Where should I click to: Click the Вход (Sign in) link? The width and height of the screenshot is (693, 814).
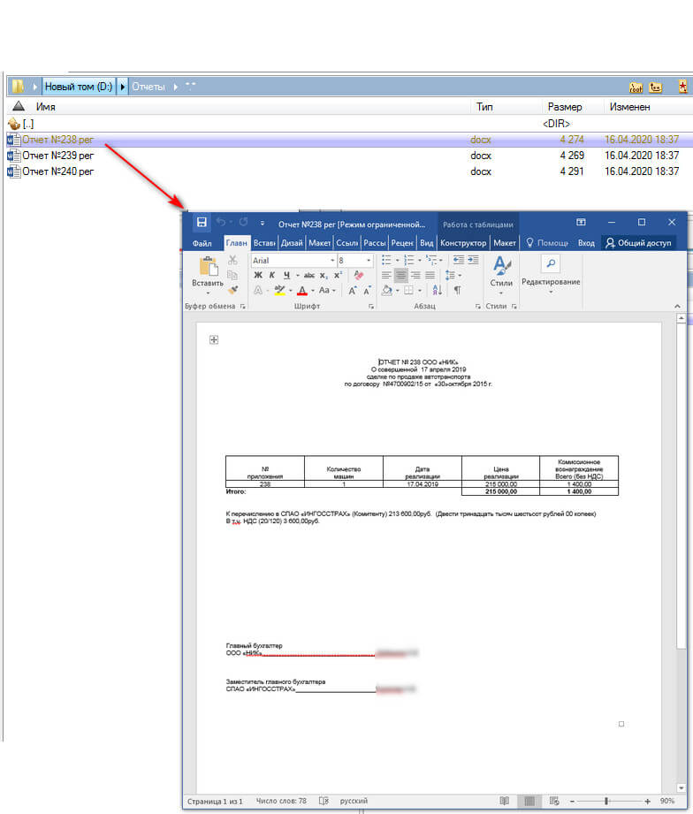586,243
